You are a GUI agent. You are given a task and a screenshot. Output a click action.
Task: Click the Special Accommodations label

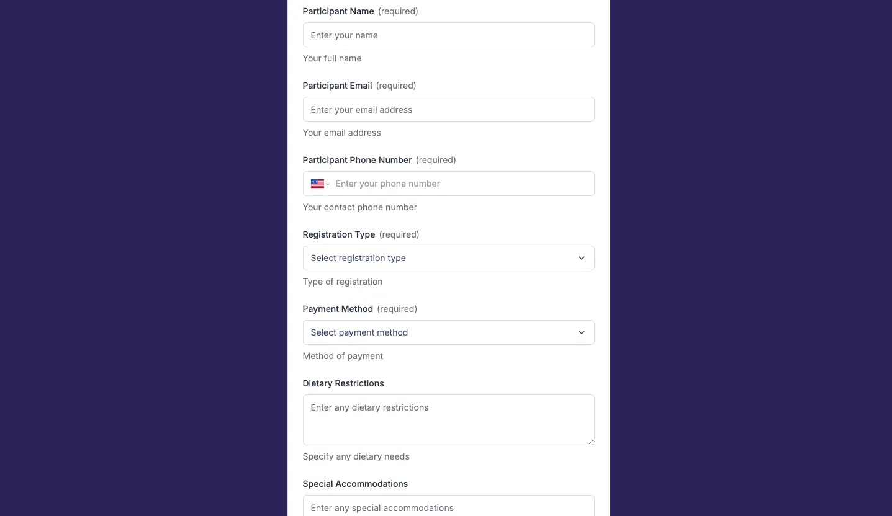tap(355, 484)
